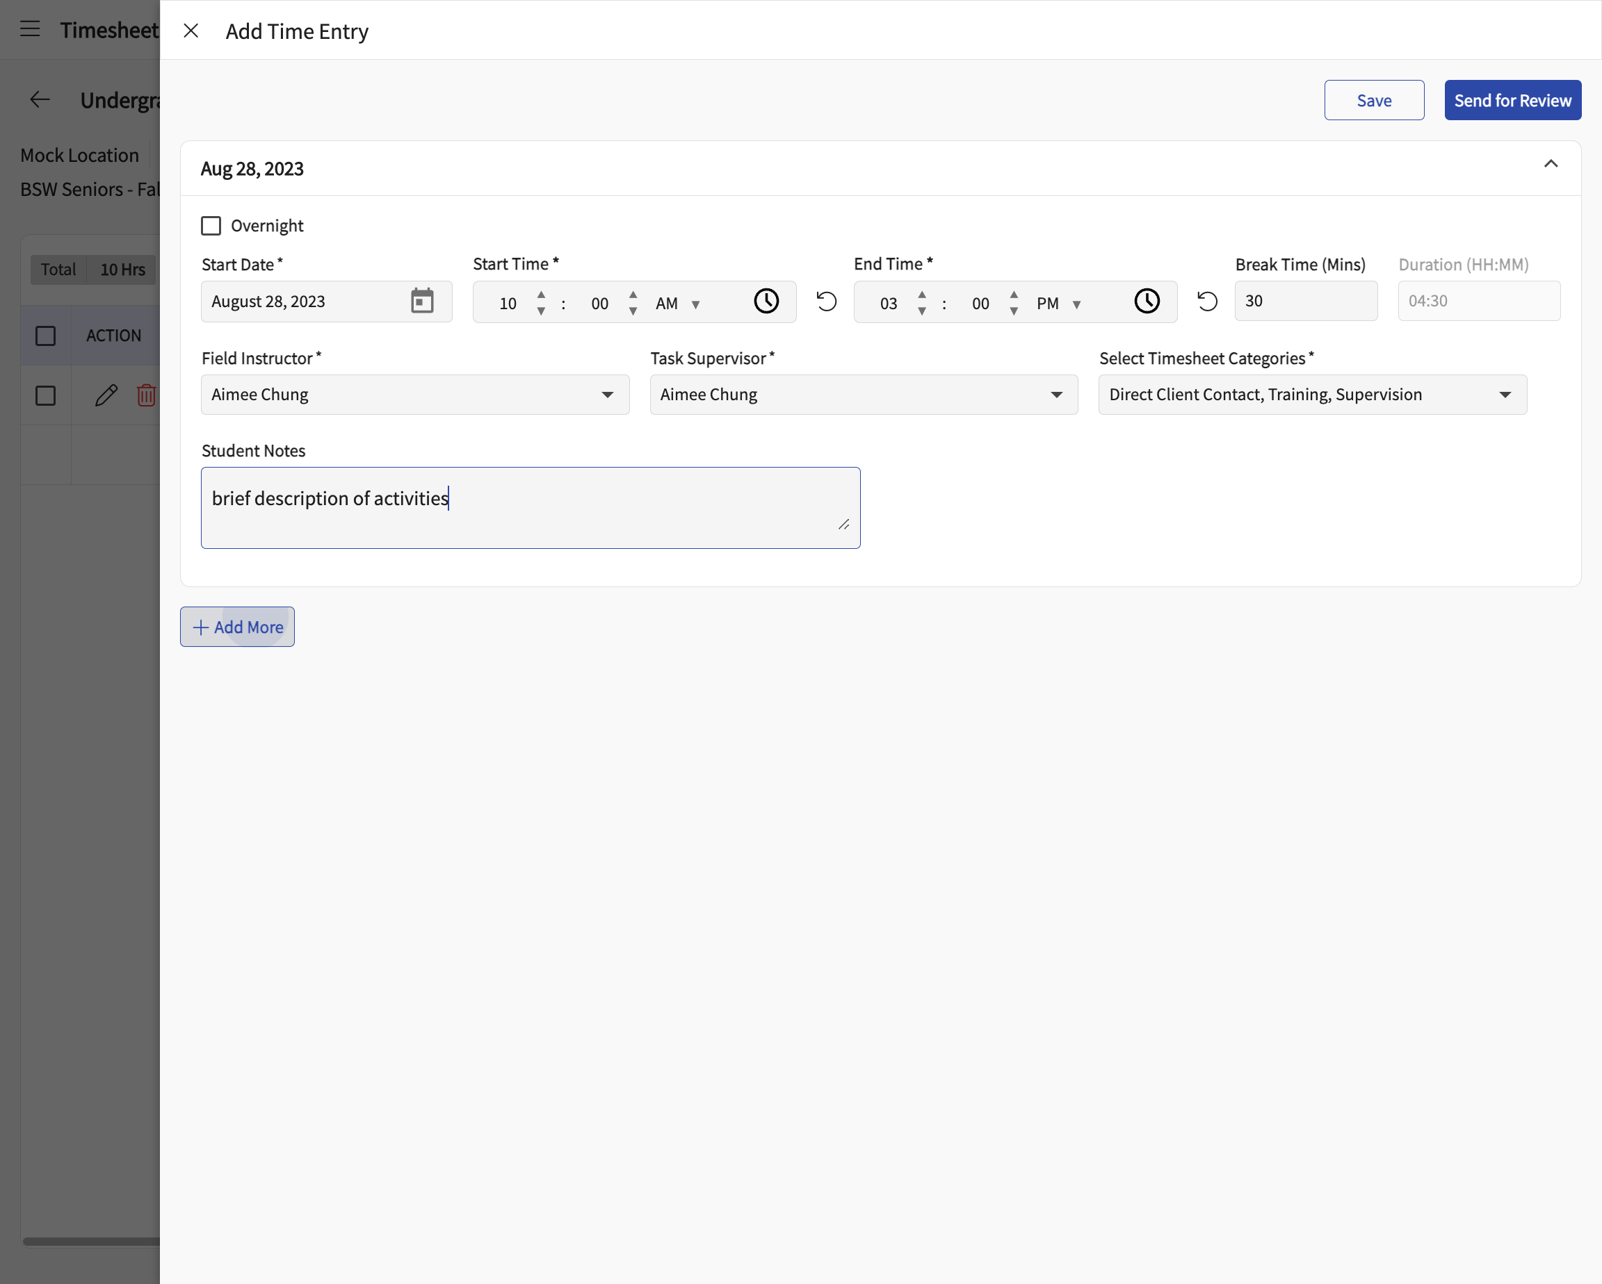Increase the End Time hour with up arrow

click(922, 295)
